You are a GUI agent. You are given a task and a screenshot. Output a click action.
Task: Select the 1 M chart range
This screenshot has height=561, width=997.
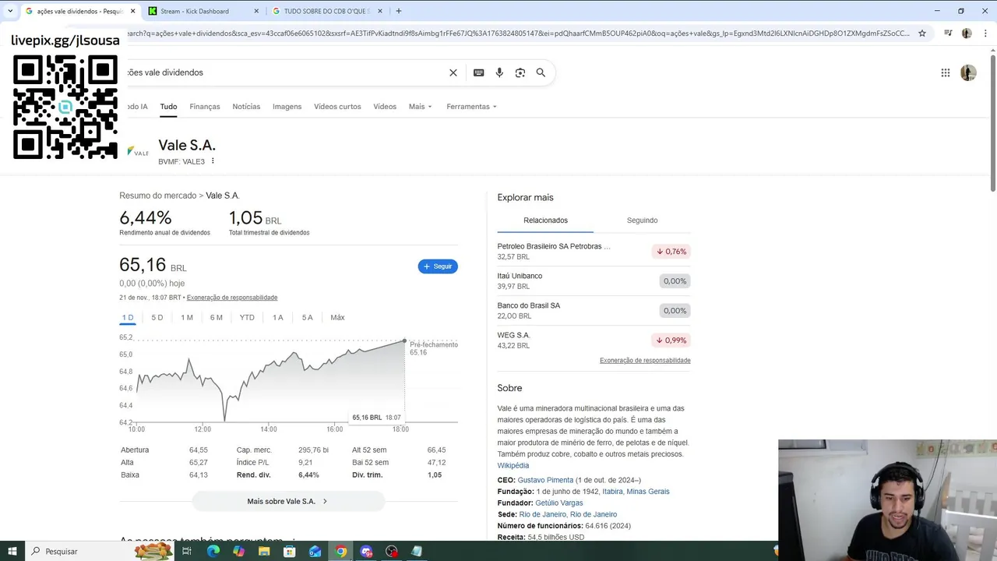click(x=187, y=317)
